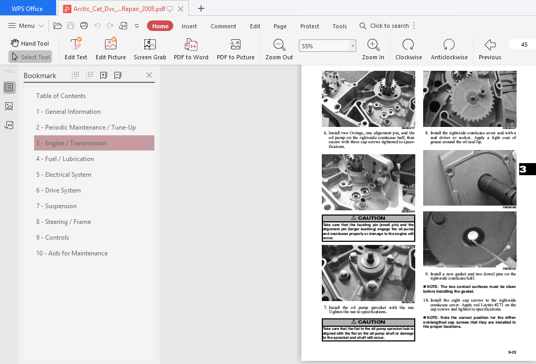This screenshot has width=536, height=364.
Task: Switch to the Home ribbon tab
Action: (160, 26)
